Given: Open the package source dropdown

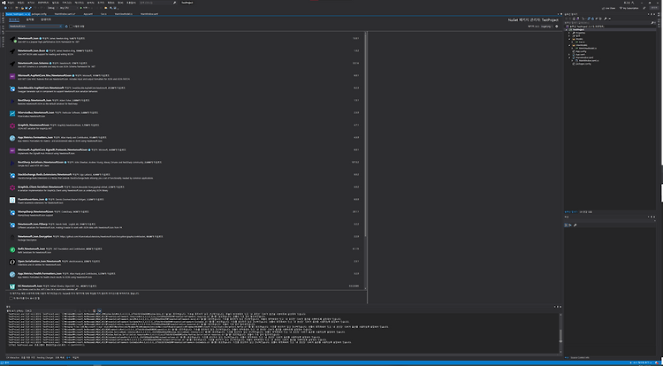Looking at the screenshot, I should pyautogui.click(x=546, y=27).
